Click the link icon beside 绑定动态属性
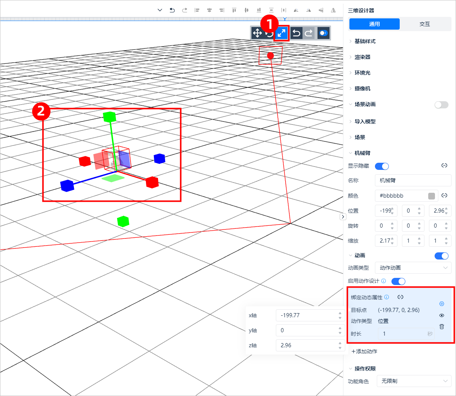 point(400,297)
